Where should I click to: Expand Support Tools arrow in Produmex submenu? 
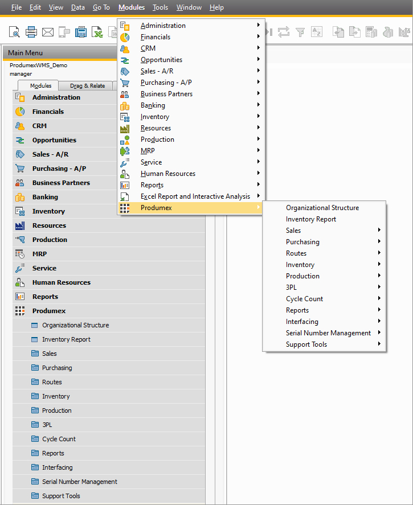379,344
